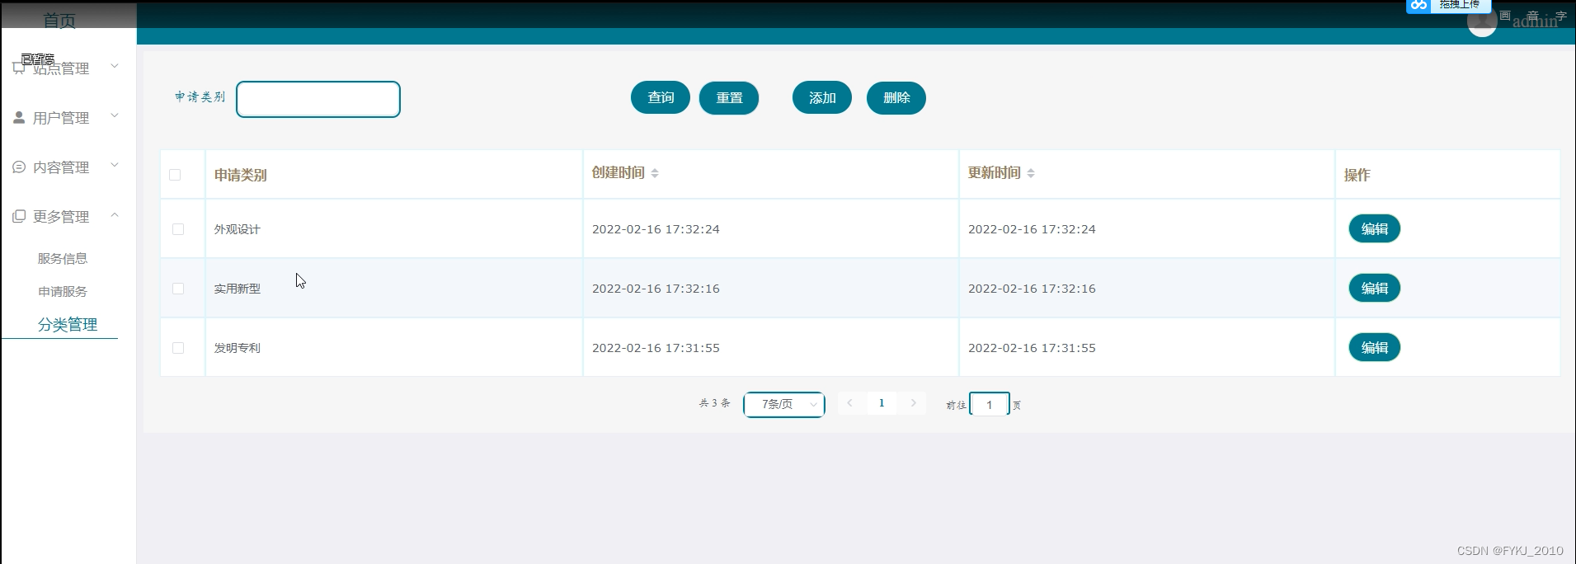Collapse the 更多管理 menu chevron
The width and height of the screenshot is (1576, 564).
(x=115, y=214)
